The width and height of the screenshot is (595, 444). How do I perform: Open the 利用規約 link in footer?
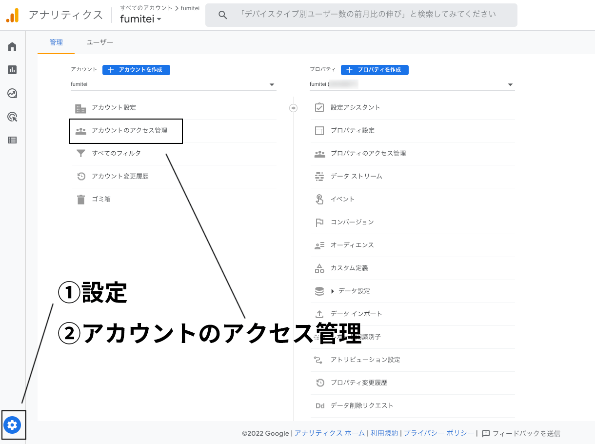384,433
